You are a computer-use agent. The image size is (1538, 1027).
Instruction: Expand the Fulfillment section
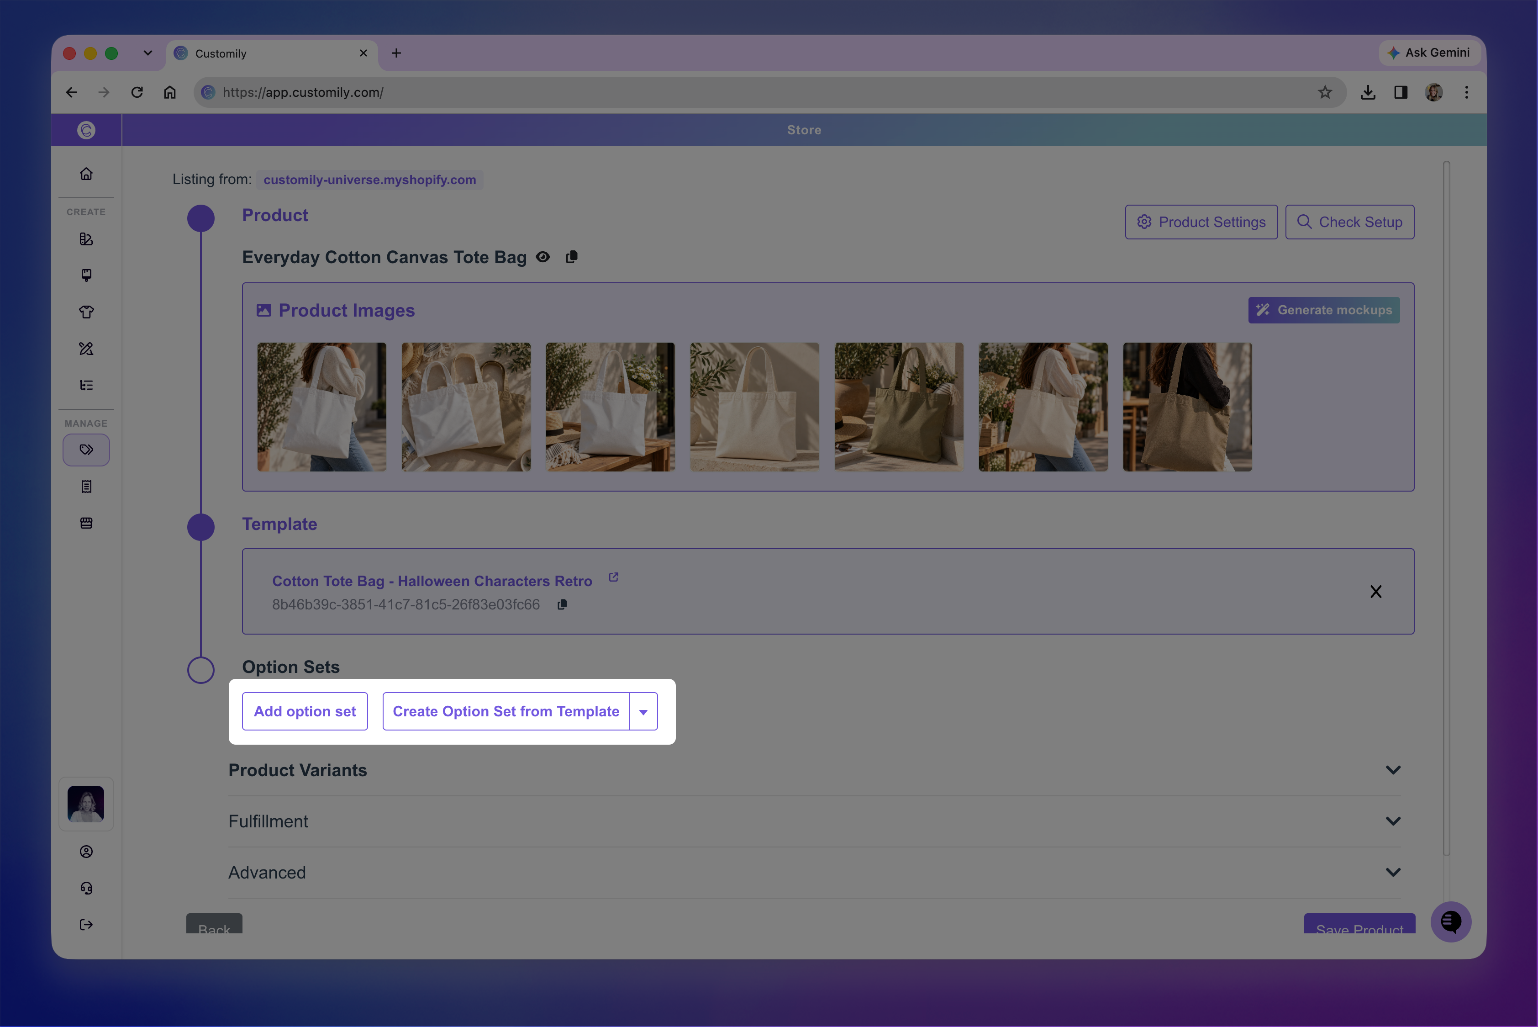coord(814,821)
